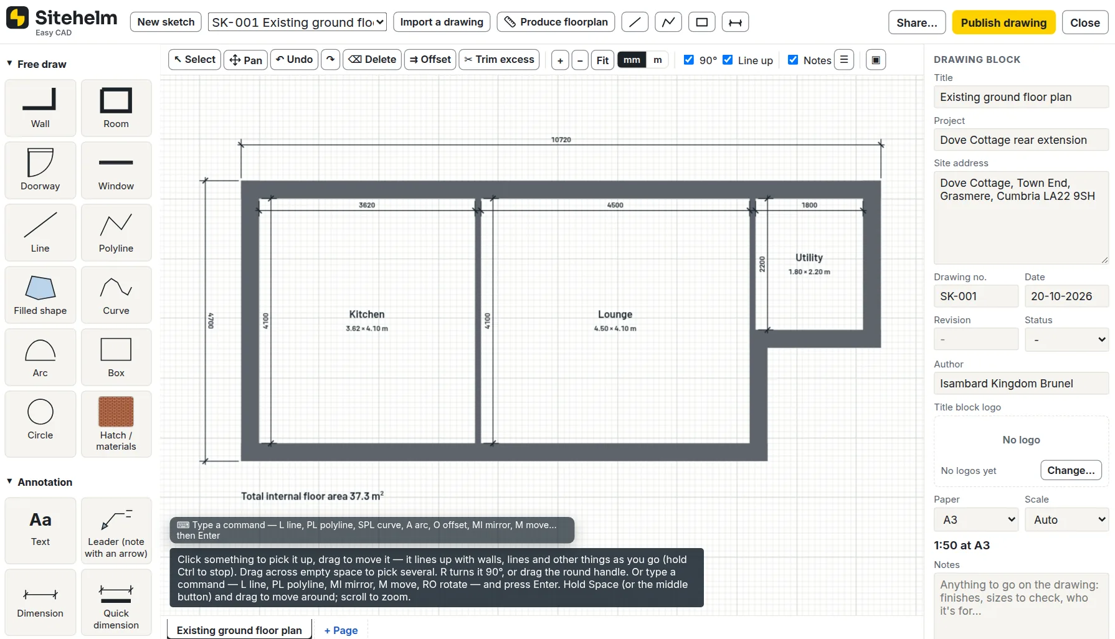Viewport: 1115px width, 639px height.
Task: Select the Filled shape tool
Action: point(40,295)
